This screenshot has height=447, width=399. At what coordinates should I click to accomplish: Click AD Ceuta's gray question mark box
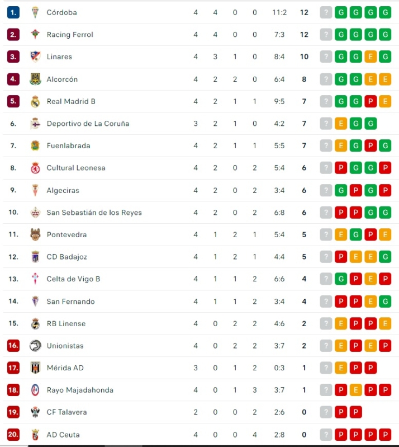tap(326, 435)
